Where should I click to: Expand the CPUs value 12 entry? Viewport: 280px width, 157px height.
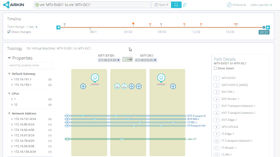point(12,105)
